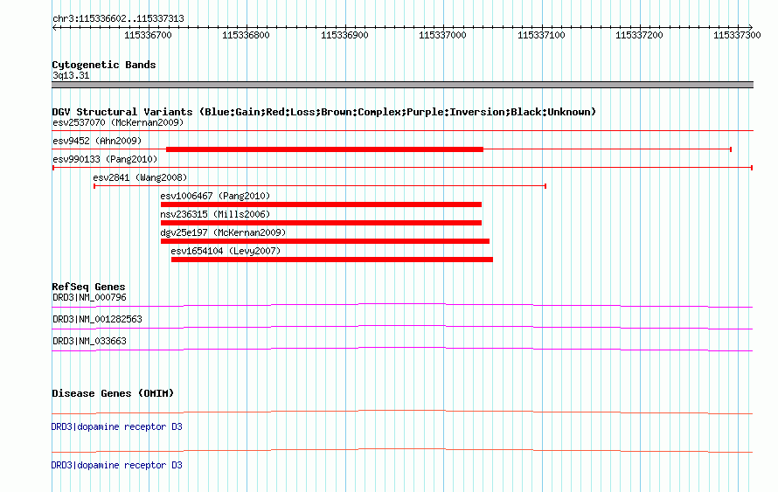This screenshot has width=778, height=492.
Task: Open the esv1006467 (Pang2010) label
Action: (x=215, y=196)
